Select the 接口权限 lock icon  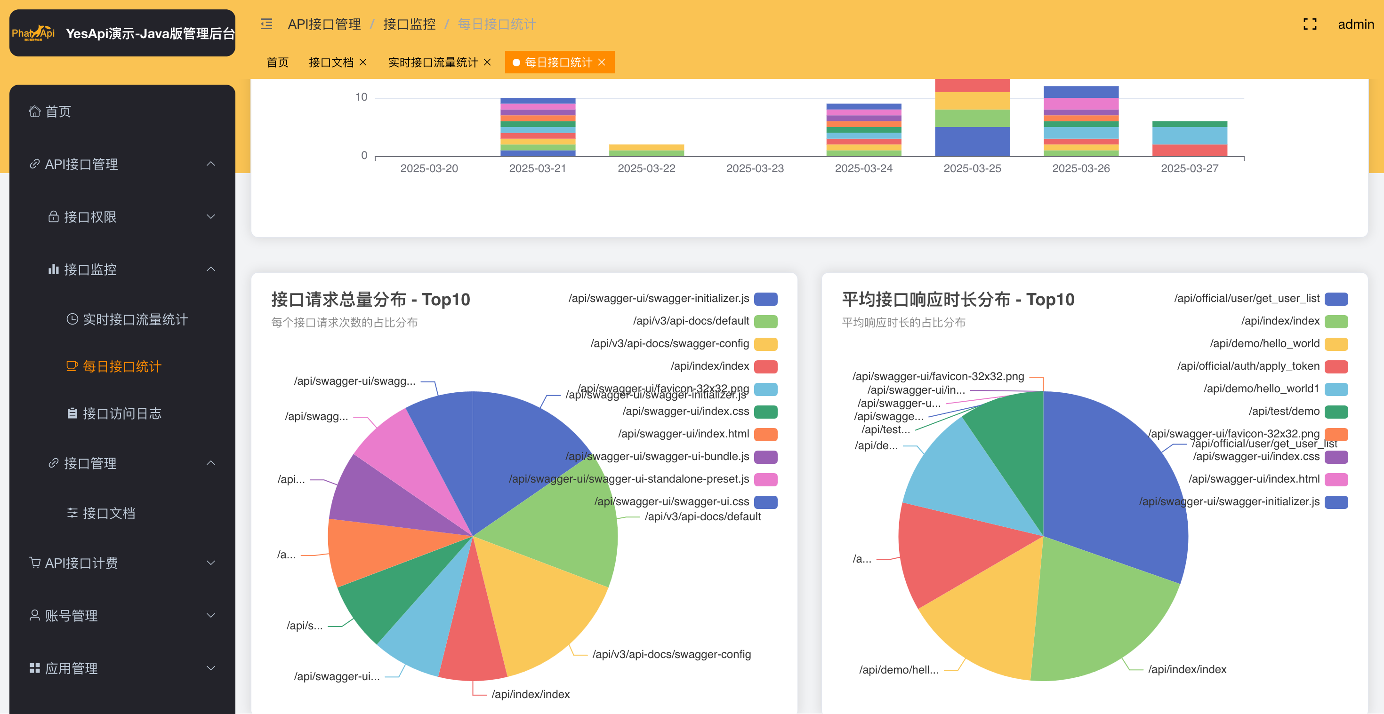53,216
